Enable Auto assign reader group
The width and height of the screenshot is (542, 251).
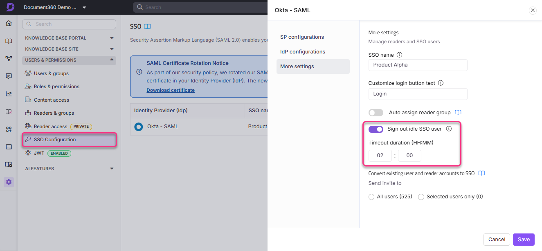pyautogui.click(x=376, y=112)
